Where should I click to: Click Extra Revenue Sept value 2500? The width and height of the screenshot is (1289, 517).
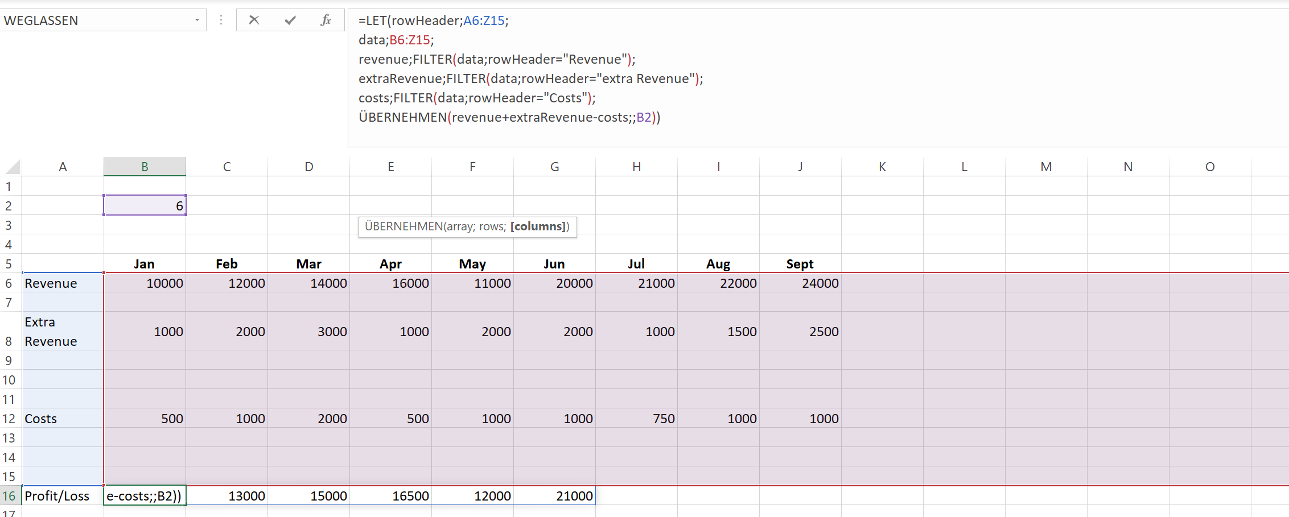800,330
